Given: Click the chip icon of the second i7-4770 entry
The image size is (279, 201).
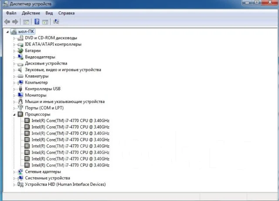Looking at the screenshot, I should coord(27,127).
